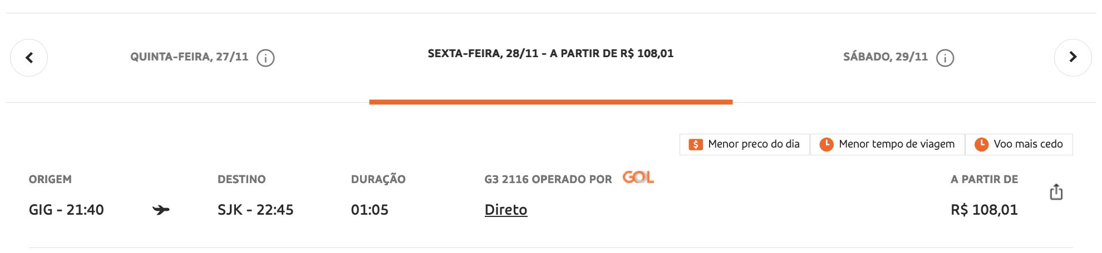Select the Sexta-feira, 28/11 date tab

point(550,54)
